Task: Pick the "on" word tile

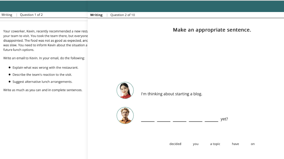Action: [253, 144]
